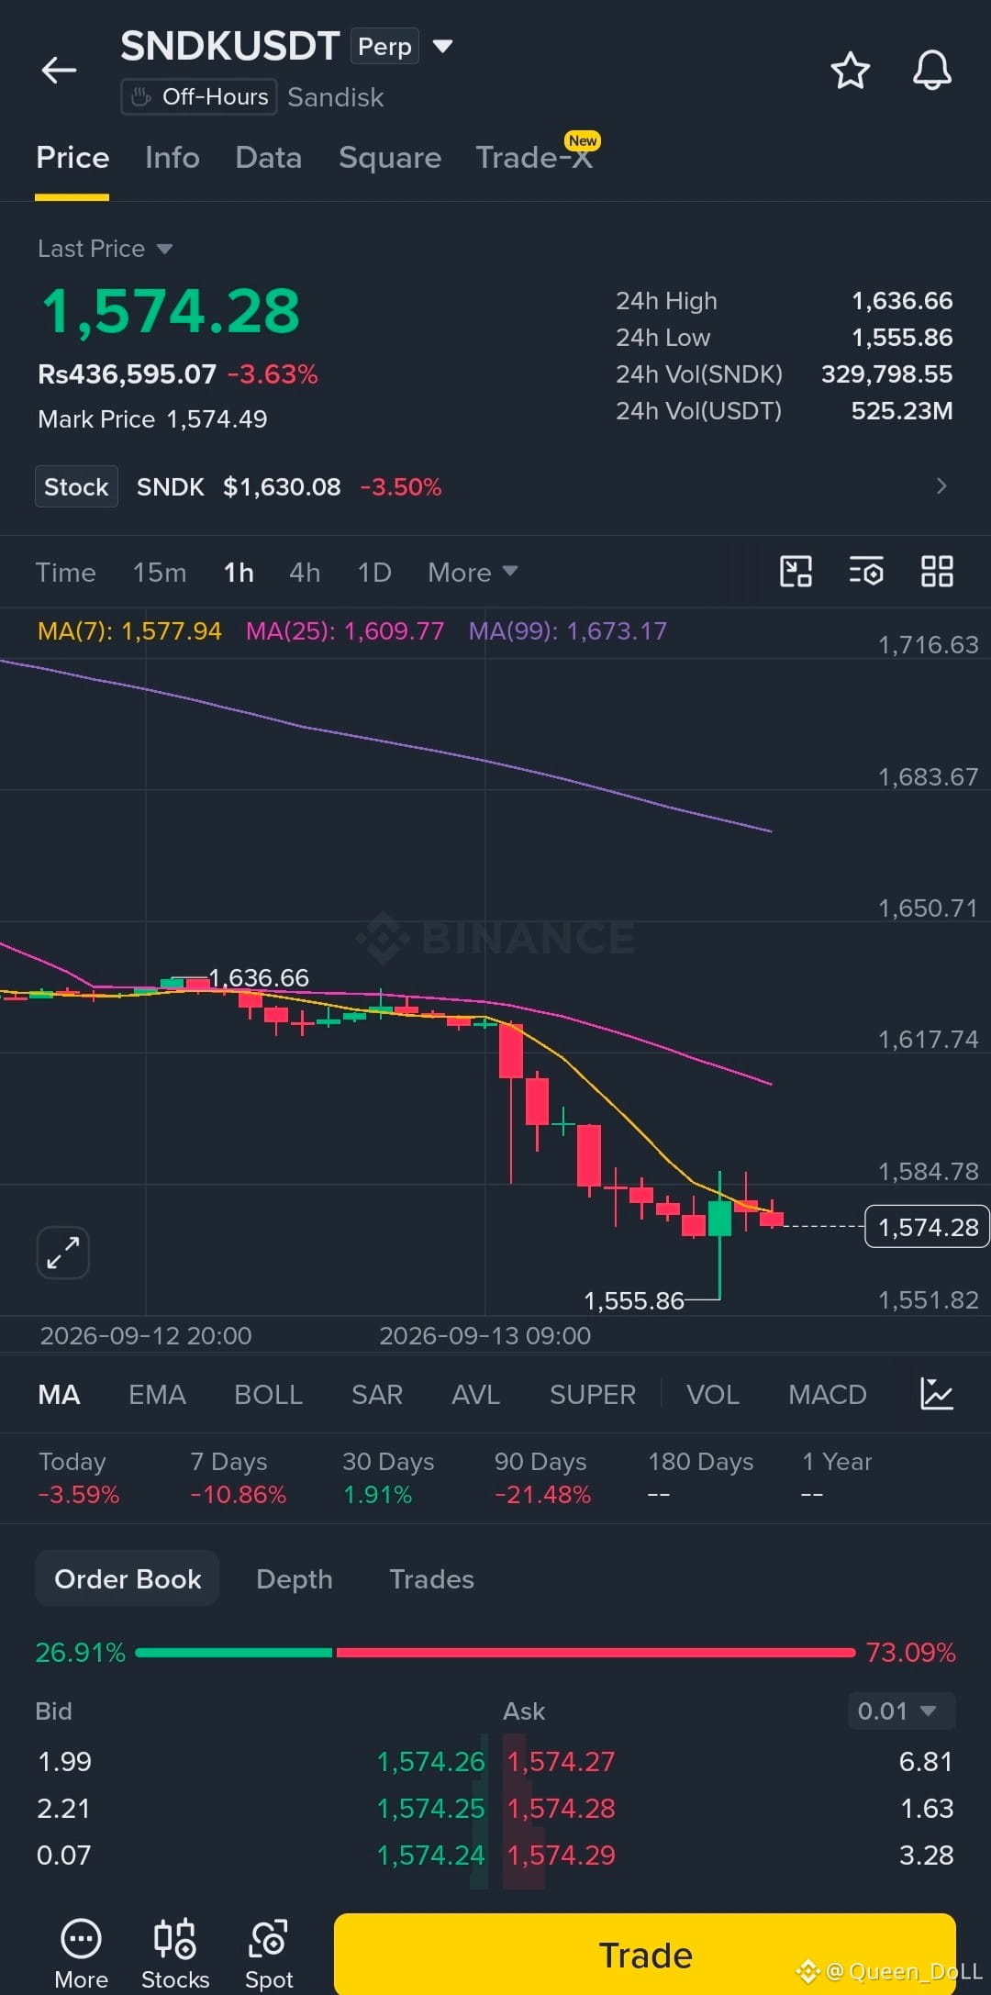This screenshot has height=1995, width=991.
Task: Open price alert bell icon
Action: tap(931, 71)
